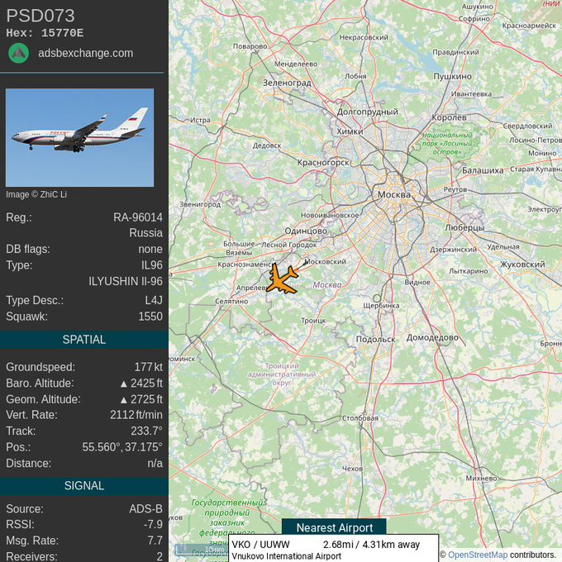Click the PSD073 callsign title
Image resolution: width=562 pixels, height=562 pixels.
pyautogui.click(x=40, y=16)
